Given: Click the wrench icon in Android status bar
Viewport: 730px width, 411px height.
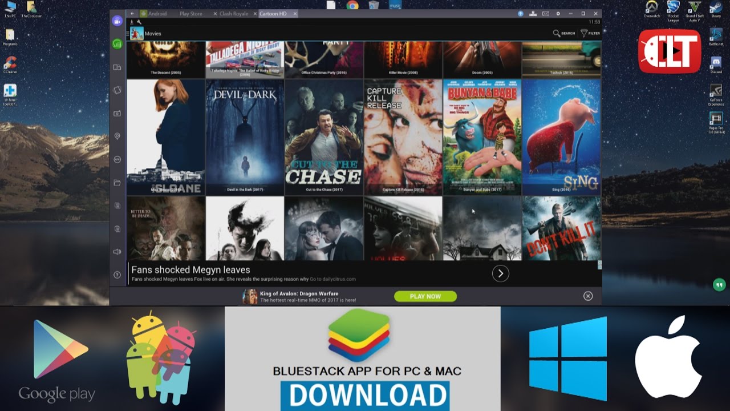Looking at the screenshot, I should [139, 22].
